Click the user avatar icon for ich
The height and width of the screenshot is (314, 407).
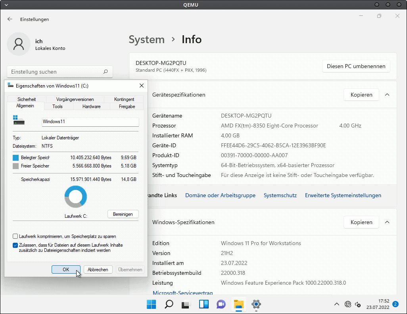point(19,44)
